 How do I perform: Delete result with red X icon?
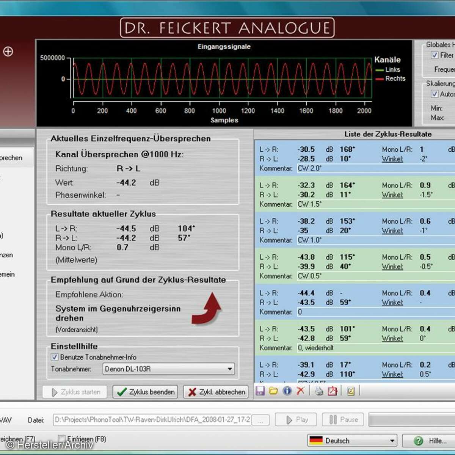(300, 391)
